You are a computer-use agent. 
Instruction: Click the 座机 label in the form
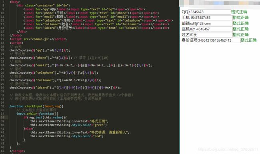tap(186, 29)
